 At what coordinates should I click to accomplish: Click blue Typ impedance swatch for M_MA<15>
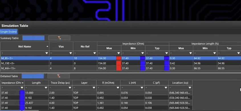(x=166, y=68)
